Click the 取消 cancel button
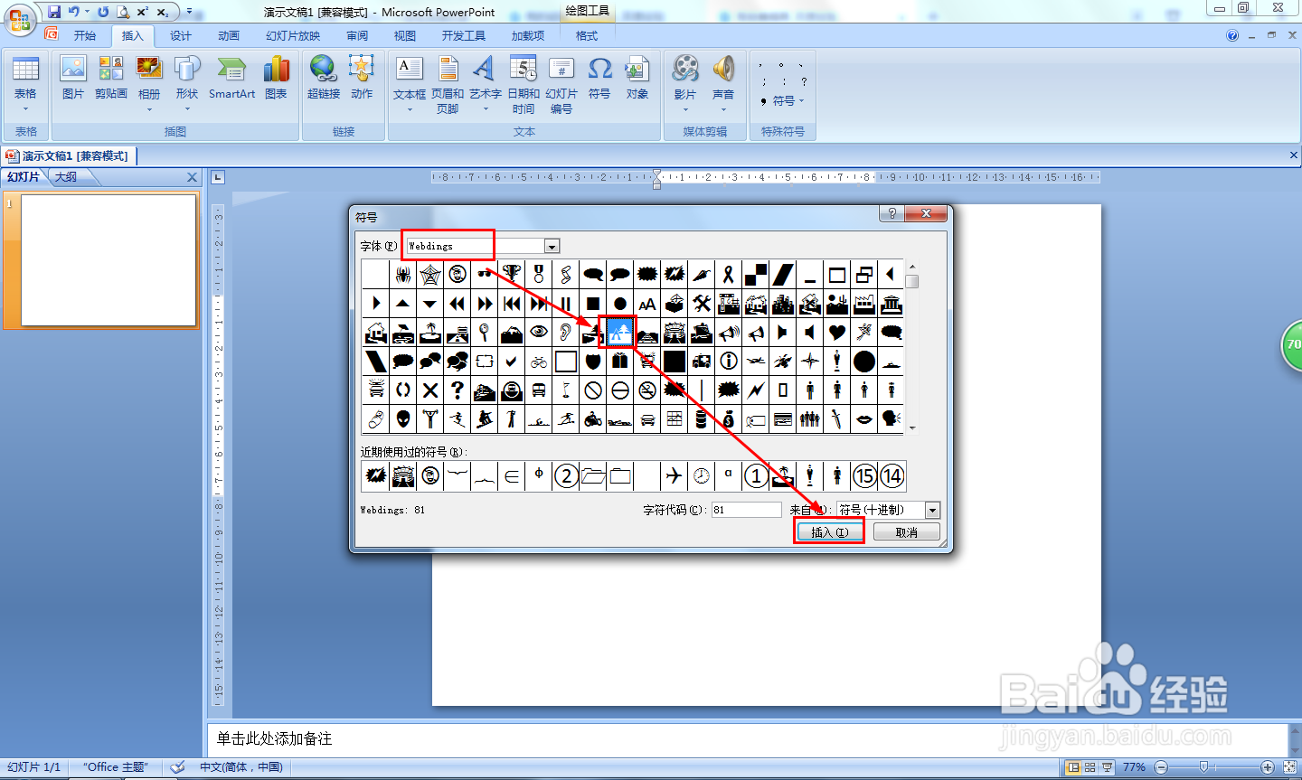This screenshot has width=1302, height=780. 906,532
